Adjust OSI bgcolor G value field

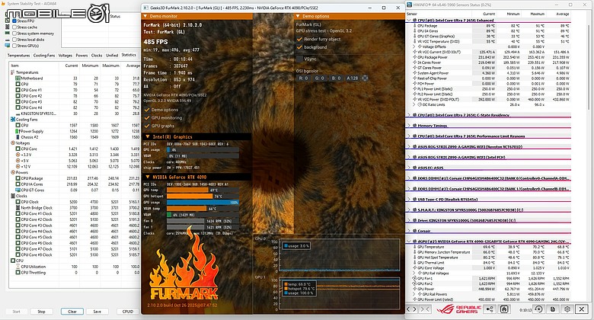pyautogui.click(x=319, y=78)
